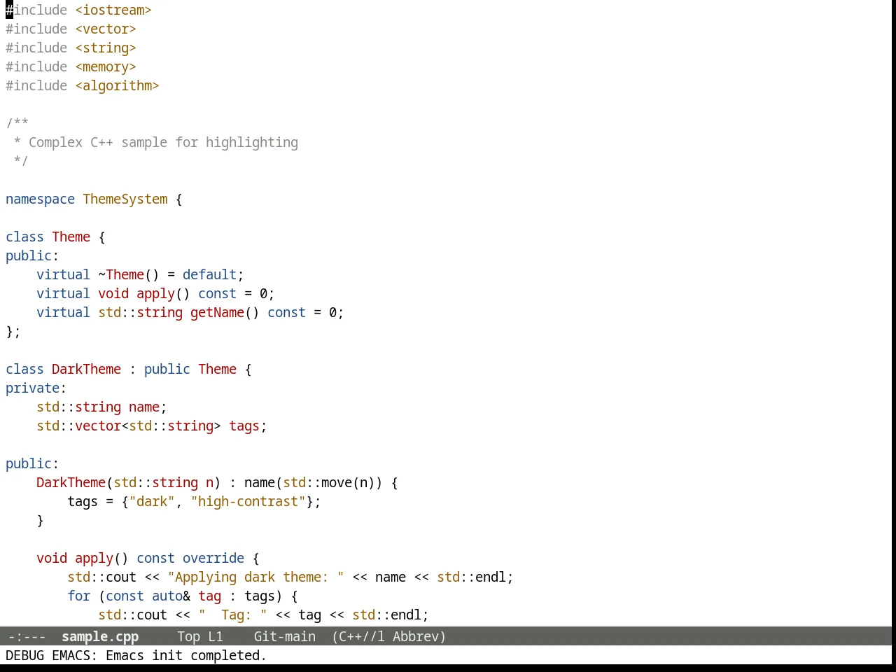Click 'DarkTheme' constructor name
Image resolution: width=896 pixels, height=672 pixels.
[71, 482]
